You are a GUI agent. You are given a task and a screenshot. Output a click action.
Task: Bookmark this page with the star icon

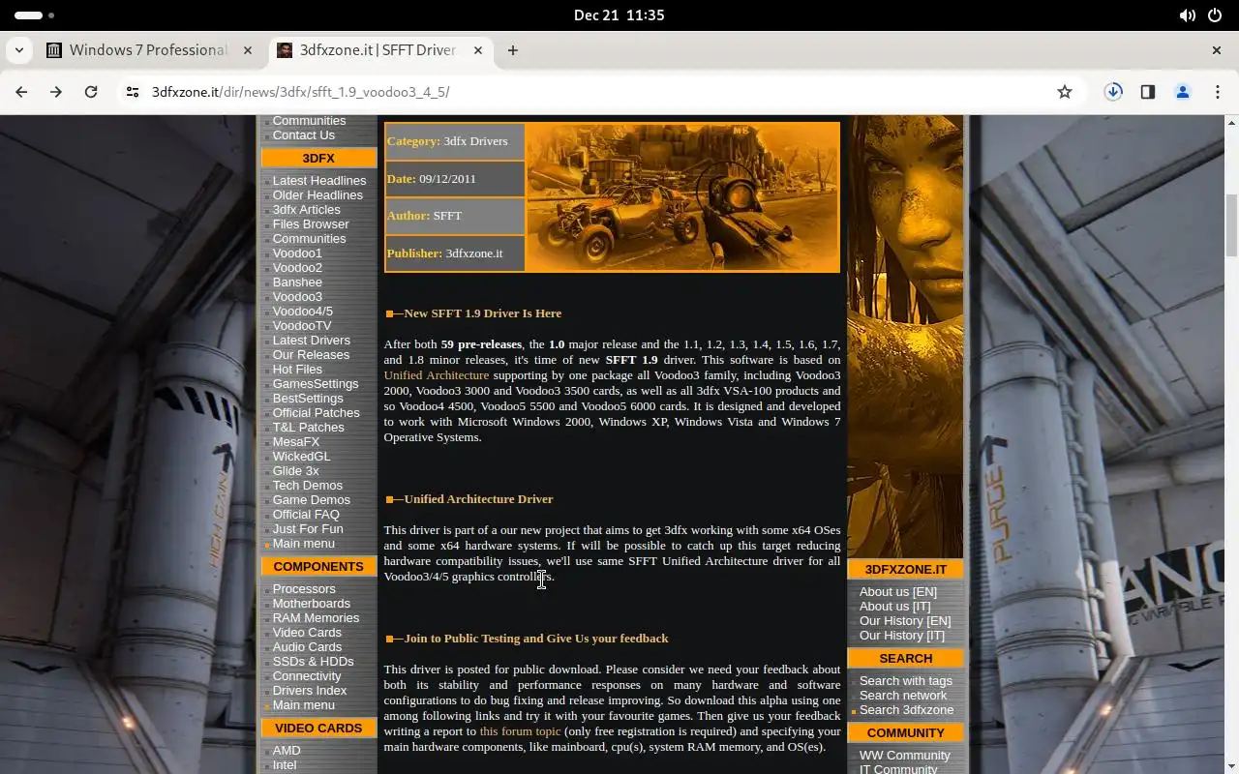(1065, 92)
